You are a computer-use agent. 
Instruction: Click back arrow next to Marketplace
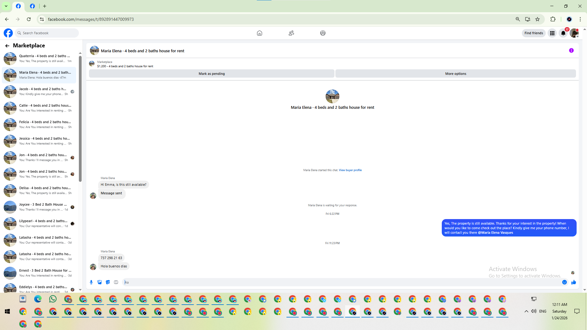pyautogui.click(x=7, y=46)
